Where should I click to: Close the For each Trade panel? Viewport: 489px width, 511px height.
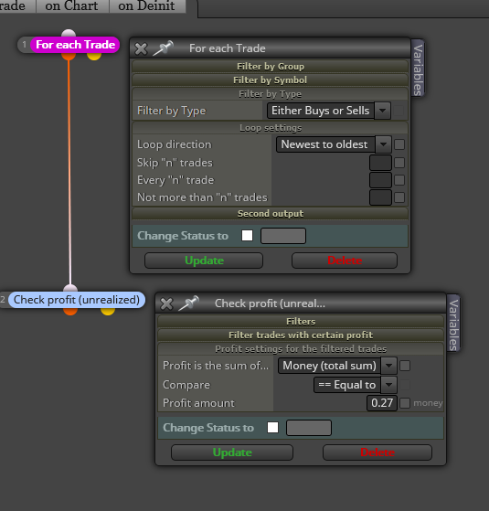141,48
